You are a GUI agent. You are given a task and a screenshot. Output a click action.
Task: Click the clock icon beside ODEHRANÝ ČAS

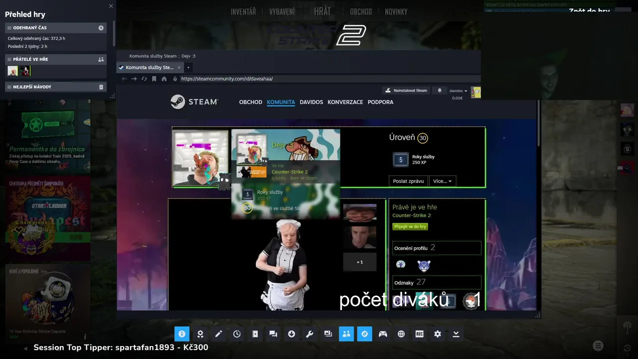[x=101, y=28]
